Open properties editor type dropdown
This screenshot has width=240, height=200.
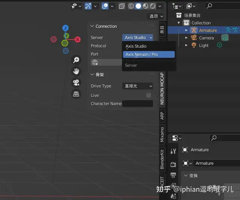(177, 138)
